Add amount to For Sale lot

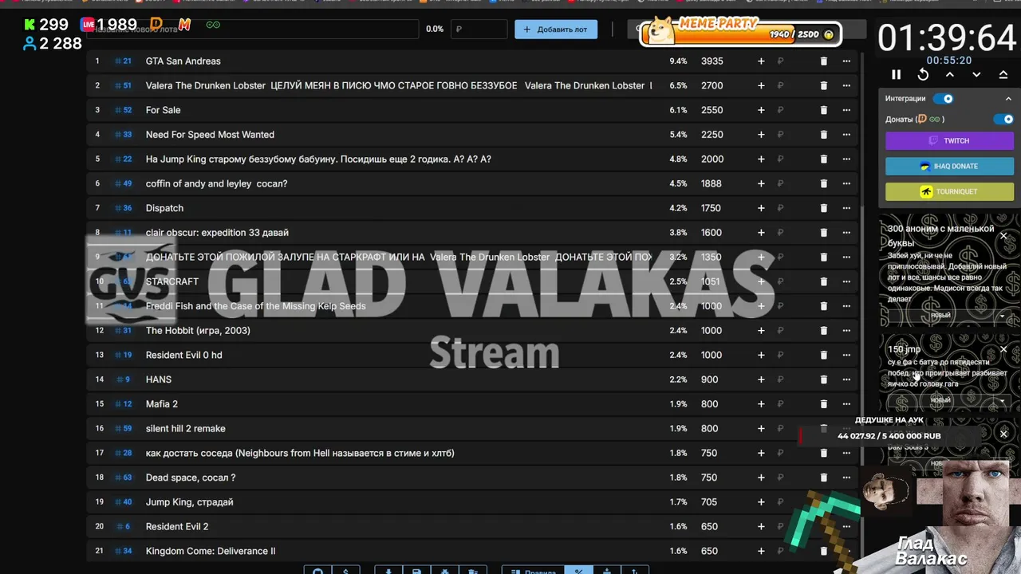tap(761, 110)
